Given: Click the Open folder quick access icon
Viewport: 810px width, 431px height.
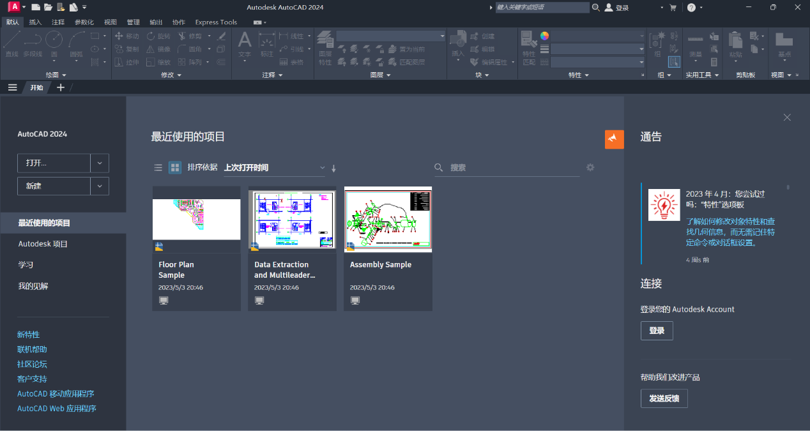Looking at the screenshot, I should point(48,7).
